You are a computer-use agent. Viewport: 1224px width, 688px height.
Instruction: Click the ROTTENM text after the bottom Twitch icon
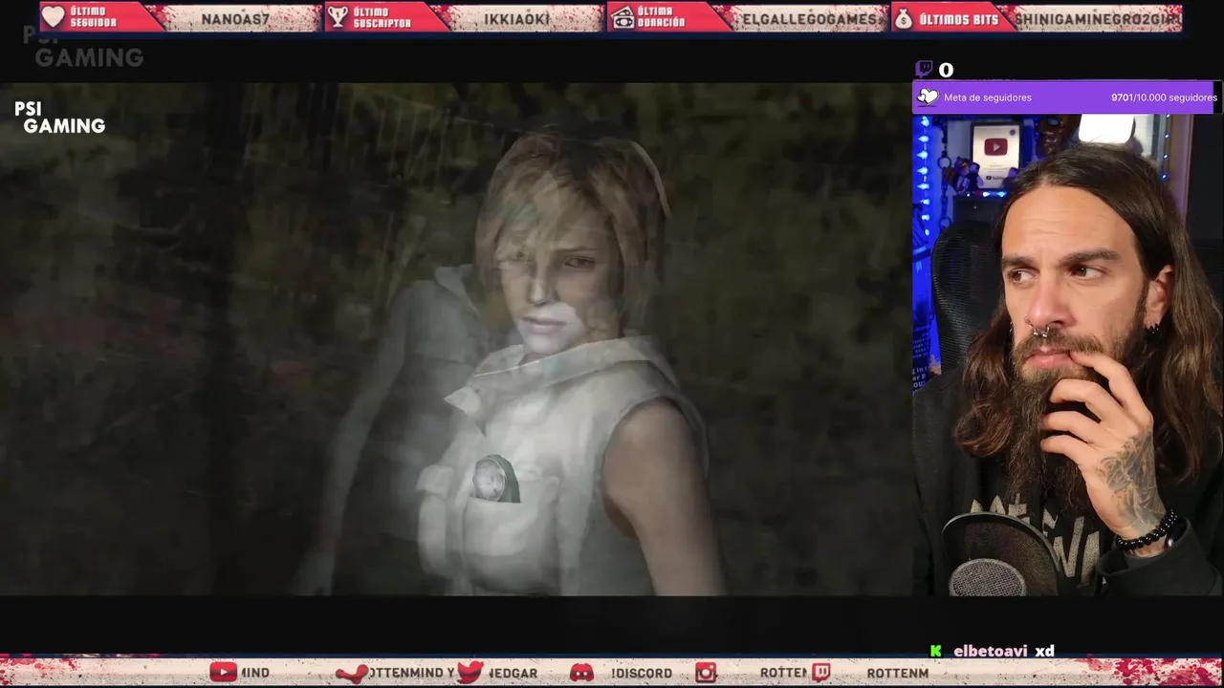[x=898, y=673]
